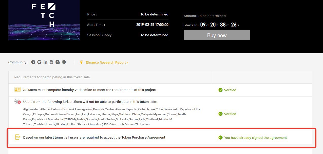Click the Price 'To be determined' value

click(155, 14)
